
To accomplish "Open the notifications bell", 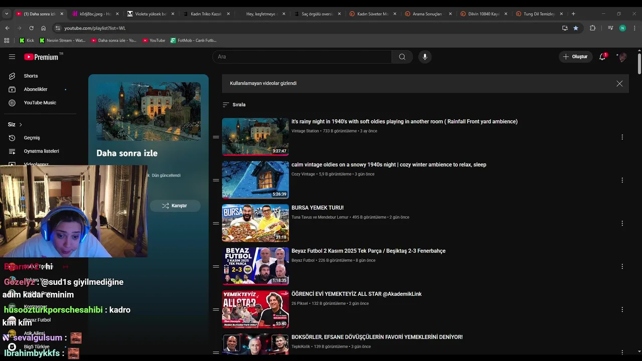I will point(602,57).
